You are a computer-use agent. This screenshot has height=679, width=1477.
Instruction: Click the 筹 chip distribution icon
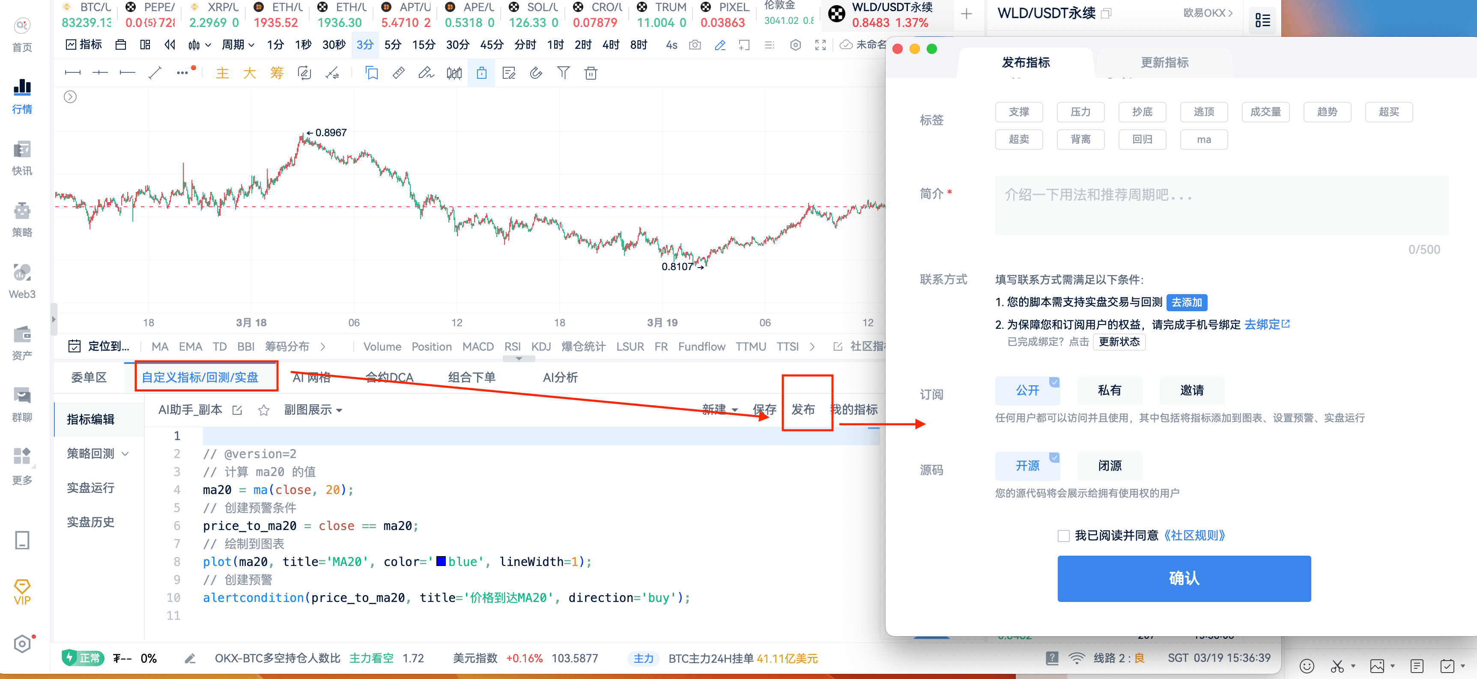(x=277, y=73)
